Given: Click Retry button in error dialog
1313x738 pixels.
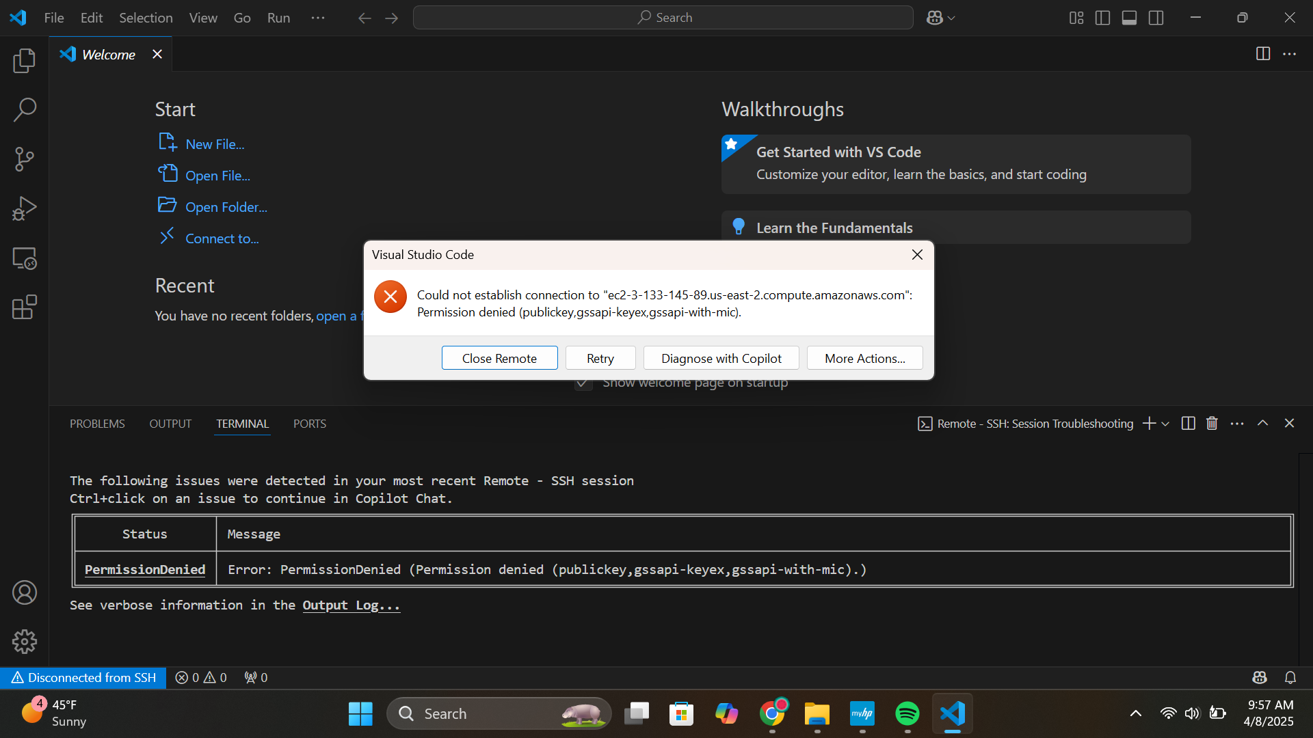Looking at the screenshot, I should (600, 358).
